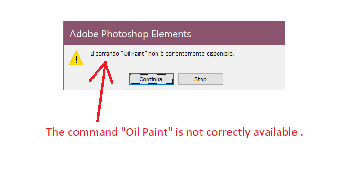Cancel the action with the Stop button
Screen dimensions: 349x192
[x=201, y=79]
